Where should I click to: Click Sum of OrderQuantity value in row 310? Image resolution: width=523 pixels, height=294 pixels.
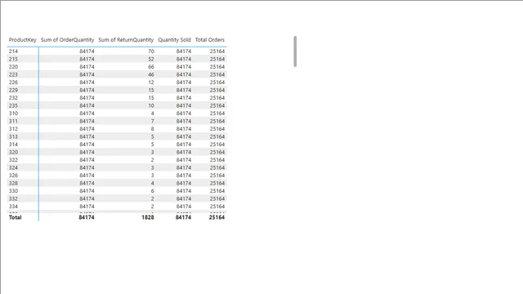(87, 114)
